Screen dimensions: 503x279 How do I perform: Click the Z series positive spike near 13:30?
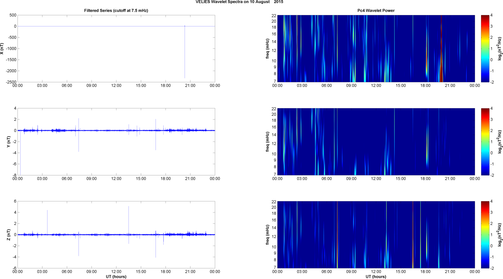pyautogui.click(x=129, y=216)
